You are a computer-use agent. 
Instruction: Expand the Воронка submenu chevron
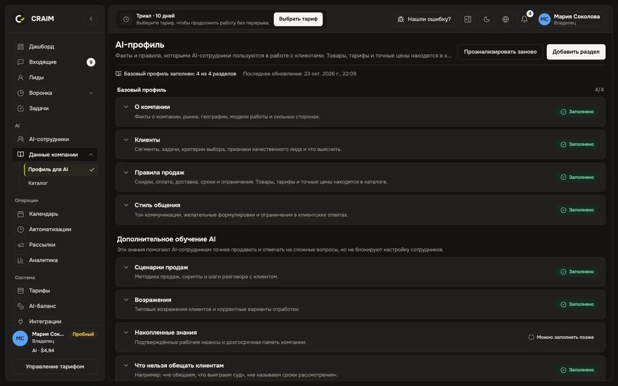point(91,93)
